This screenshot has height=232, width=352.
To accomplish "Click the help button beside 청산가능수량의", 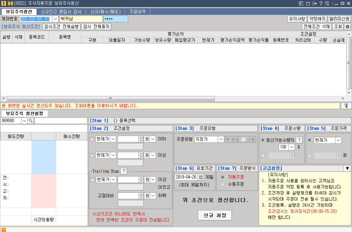I will (299, 140).
